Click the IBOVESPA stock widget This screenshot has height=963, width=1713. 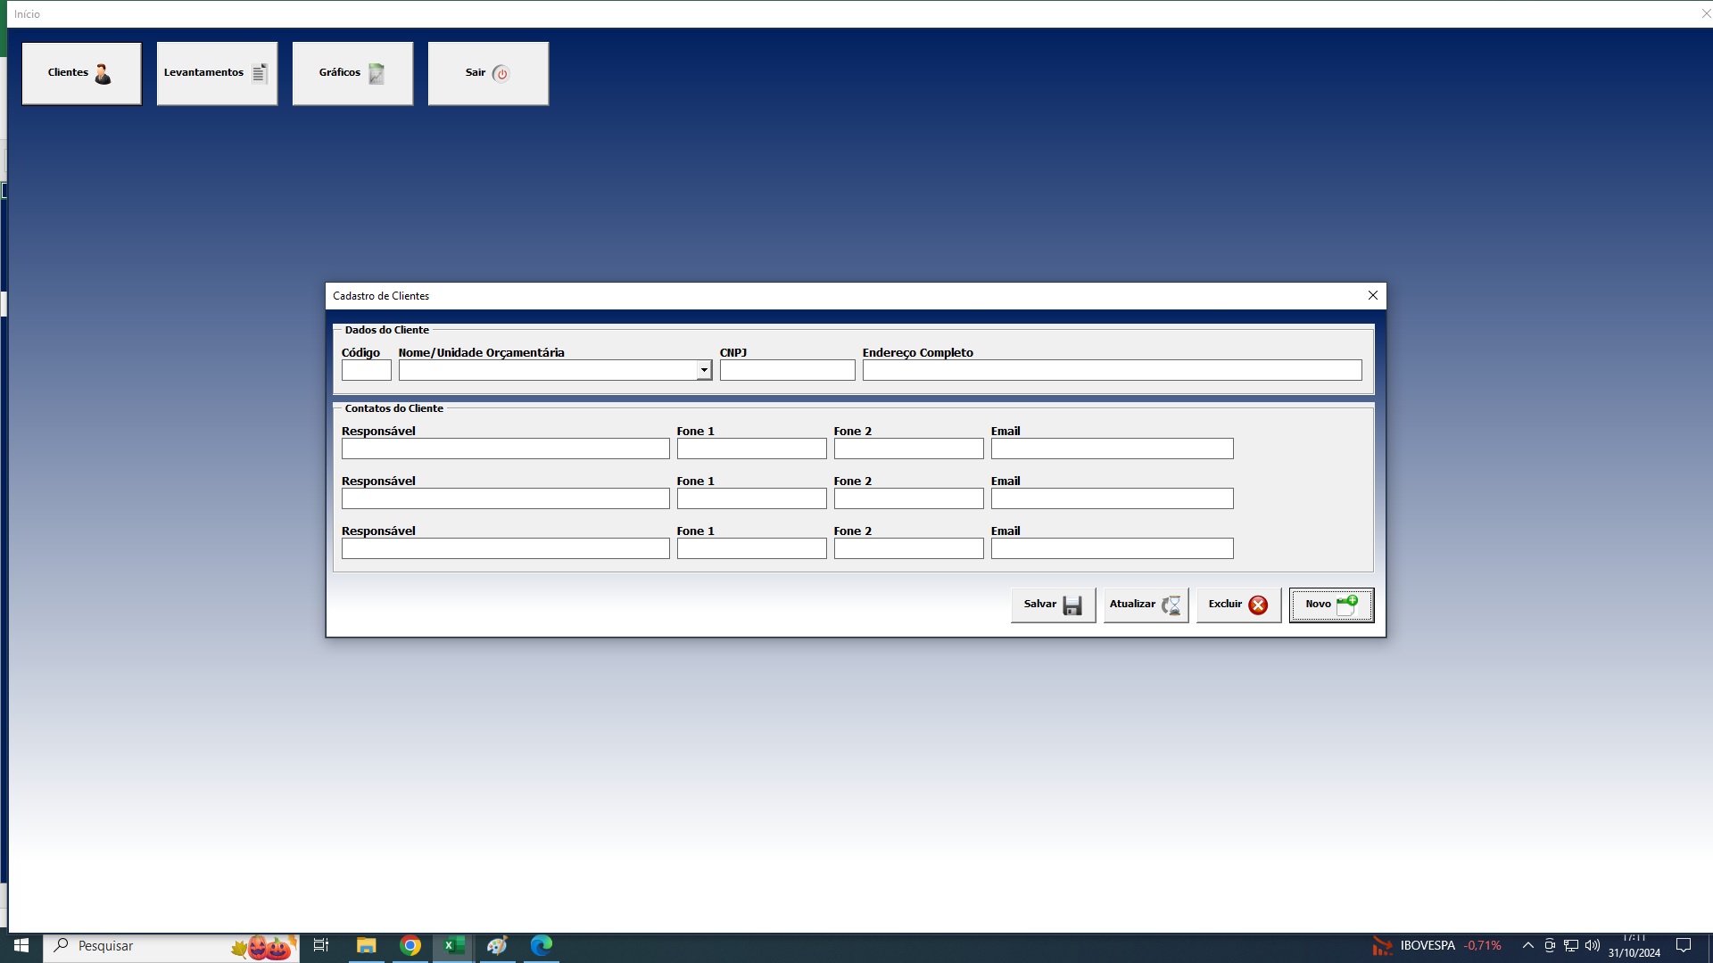point(1437,945)
